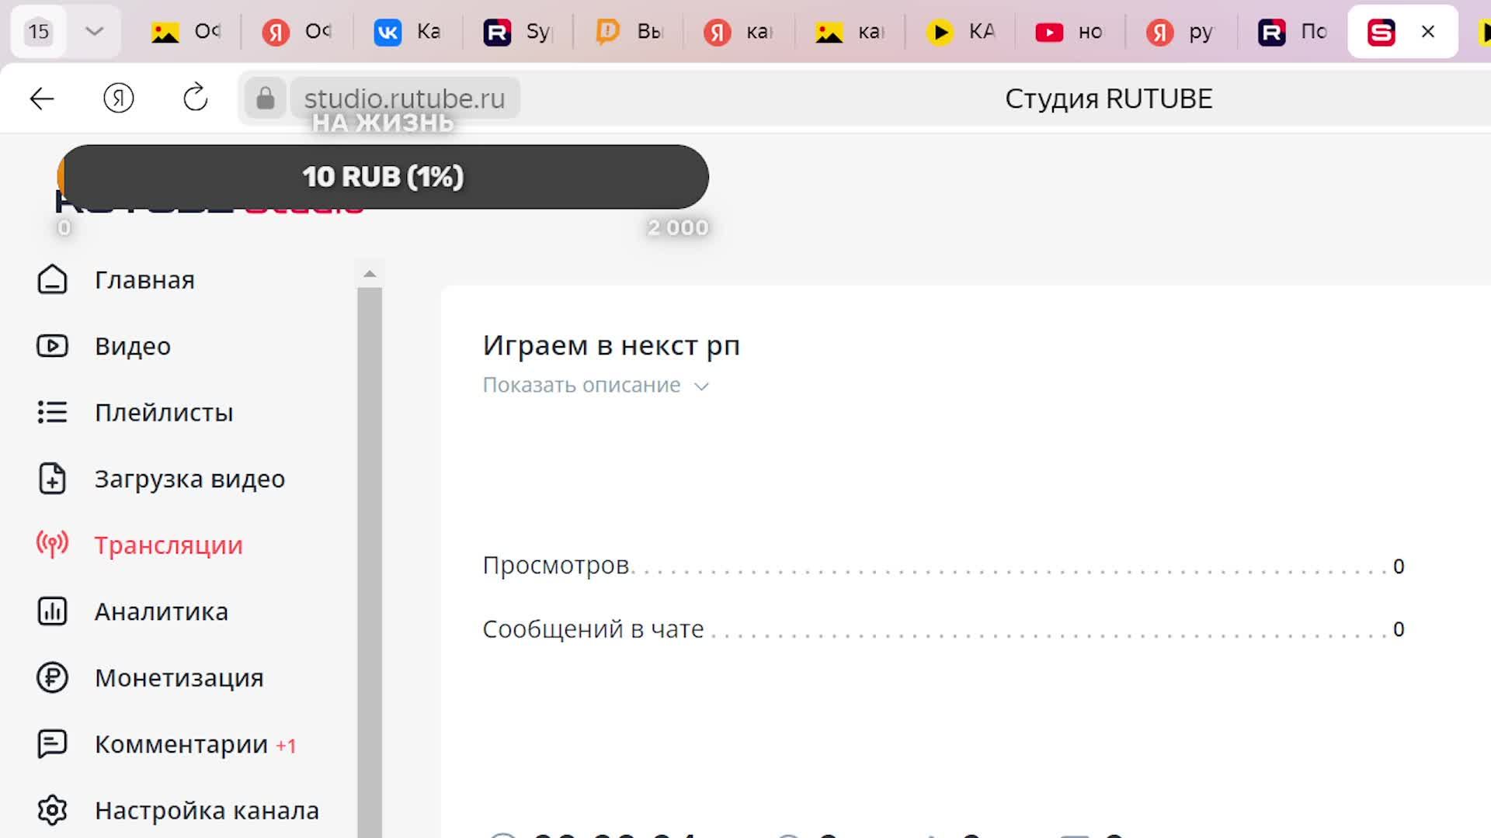The width and height of the screenshot is (1491, 838).
Task: Switch to the yellow play tab labeled КА
Action: [960, 32]
